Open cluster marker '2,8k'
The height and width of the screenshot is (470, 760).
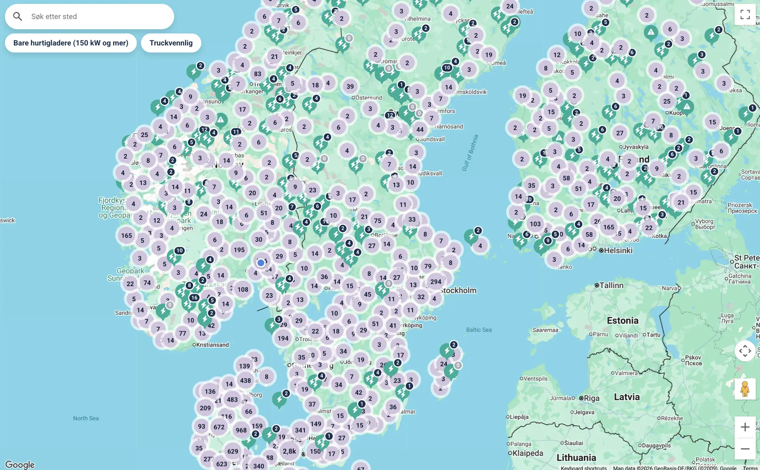coord(289,451)
